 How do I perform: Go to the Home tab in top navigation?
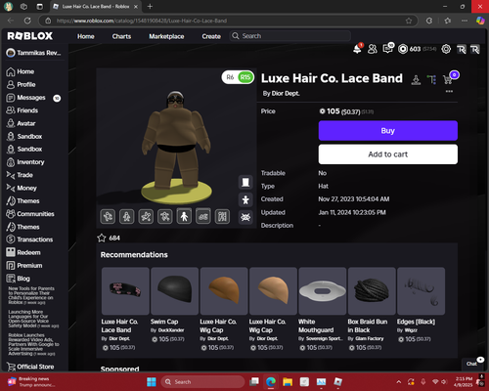tap(86, 36)
